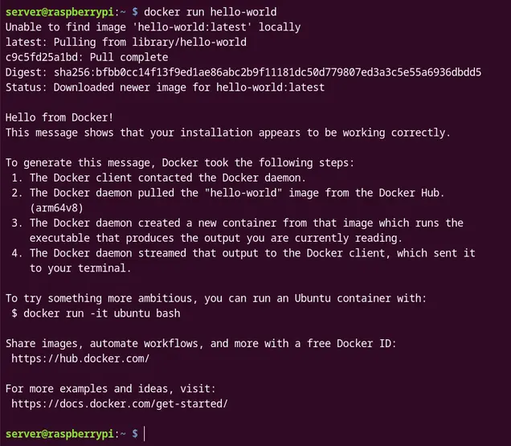
Task: Click the bottom server@raspberrypi prompt
Action: (61, 434)
